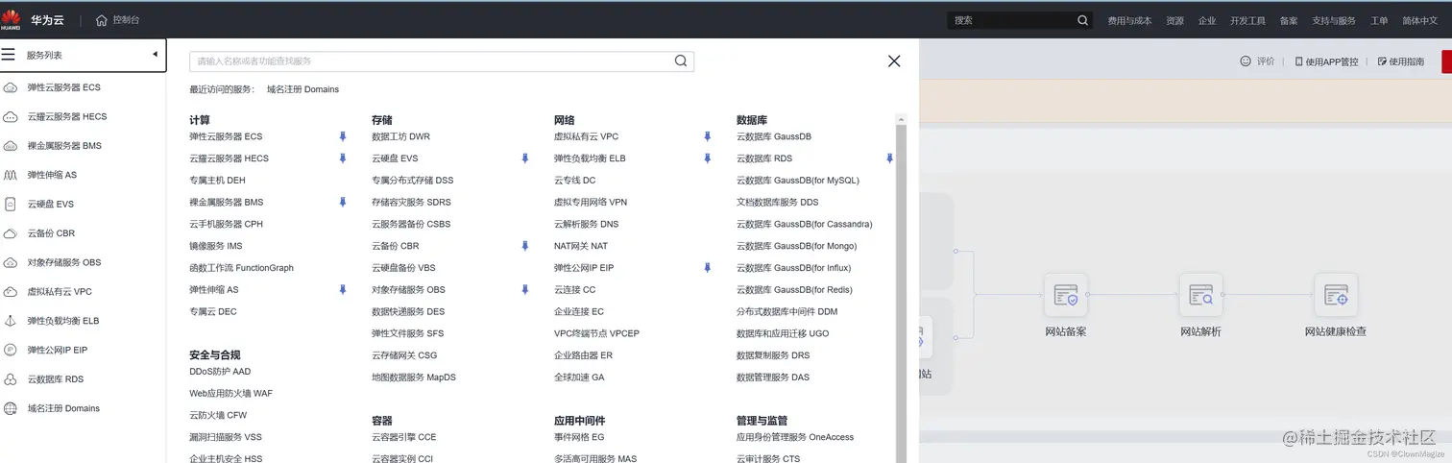Viewport: 1452px width, 463px height.
Task: Click 使用APP管控 button
Action: coord(1327,61)
